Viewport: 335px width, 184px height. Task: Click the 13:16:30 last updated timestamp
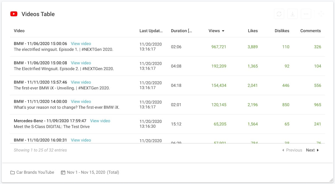click(x=148, y=126)
